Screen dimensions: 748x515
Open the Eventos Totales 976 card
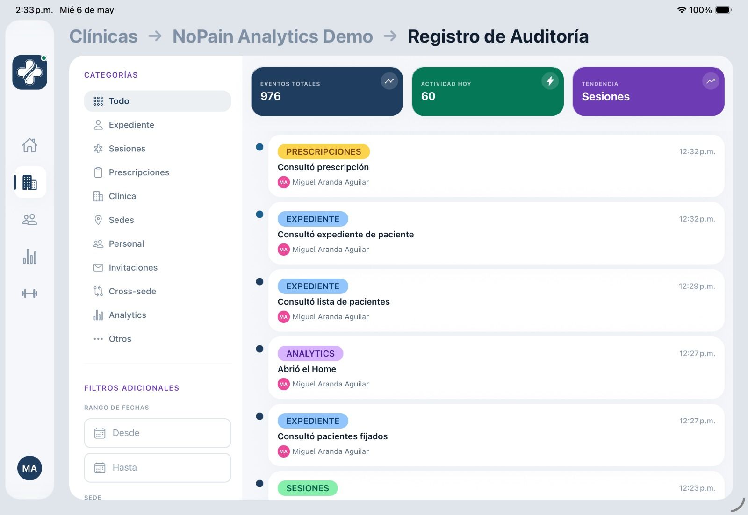coord(327,92)
